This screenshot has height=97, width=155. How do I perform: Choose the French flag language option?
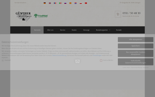55,3
